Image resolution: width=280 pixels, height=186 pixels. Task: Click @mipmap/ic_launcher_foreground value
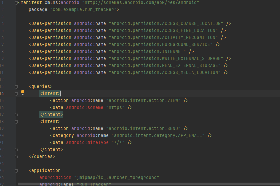pos(116,177)
